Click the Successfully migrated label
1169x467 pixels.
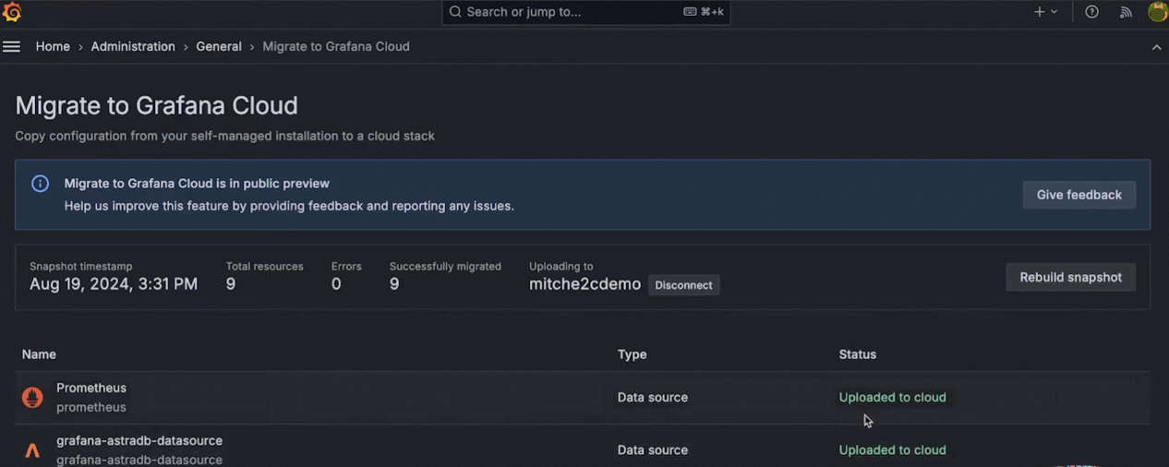tap(445, 266)
